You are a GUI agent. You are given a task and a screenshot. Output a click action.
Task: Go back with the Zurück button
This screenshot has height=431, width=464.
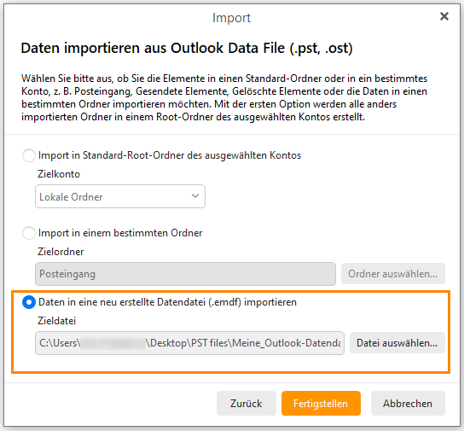246,404
